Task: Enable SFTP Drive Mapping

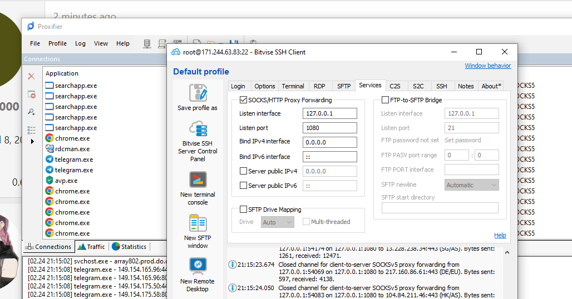Action: pyautogui.click(x=243, y=210)
